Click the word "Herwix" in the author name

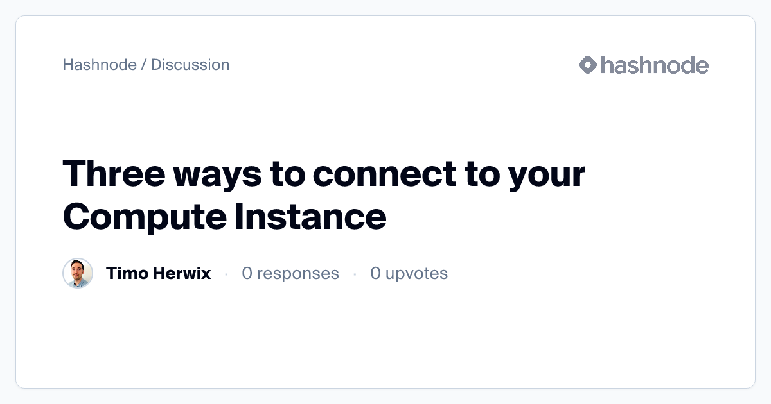pos(182,273)
